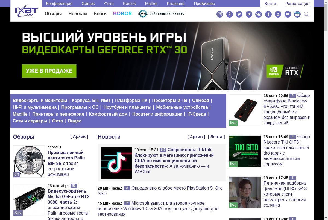Click the iXBT.com logo
Viewport: 328px width, 220px height.
click(26, 11)
